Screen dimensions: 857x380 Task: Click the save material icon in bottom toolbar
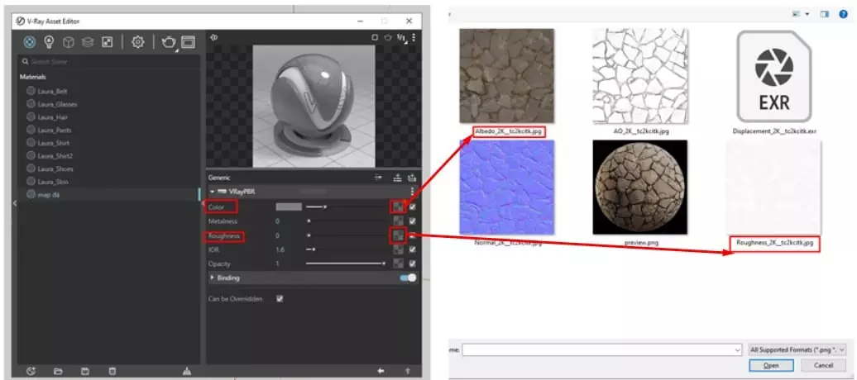tap(85, 371)
